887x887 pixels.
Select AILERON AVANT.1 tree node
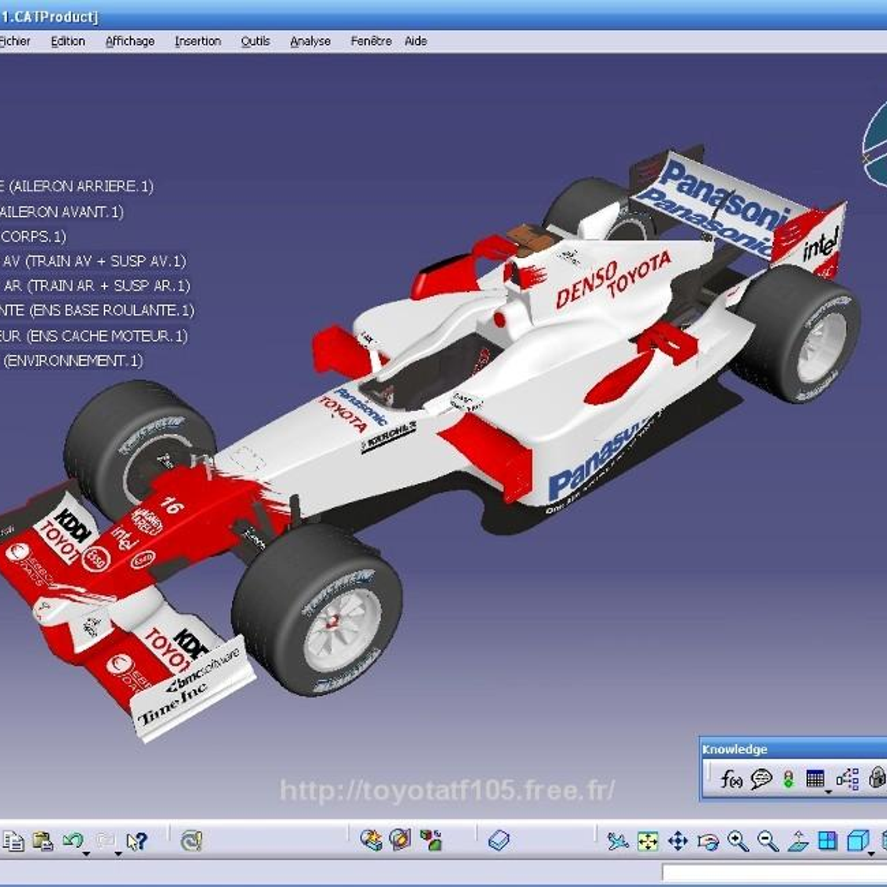[x=62, y=212]
